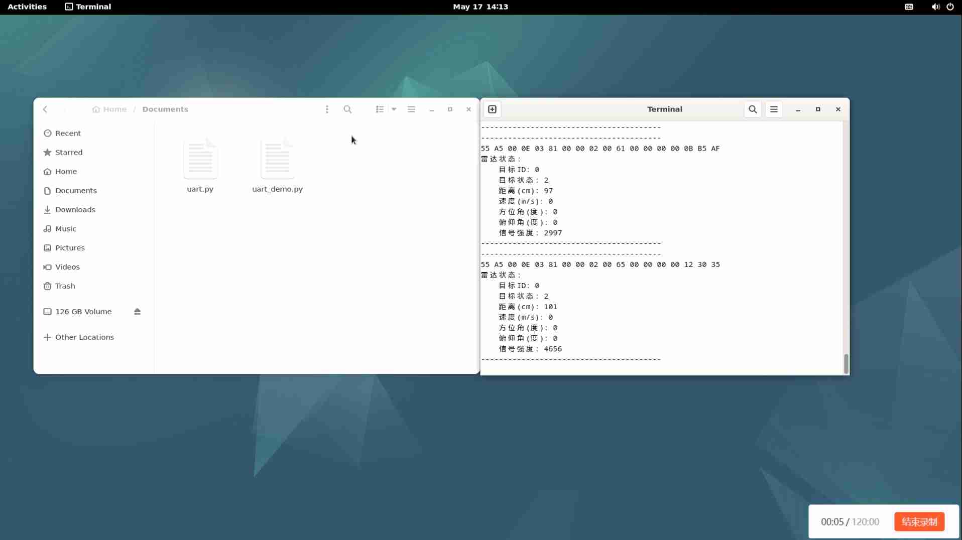Click the Files search magnifier icon
The image size is (962, 540).
[x=347, y=109]
